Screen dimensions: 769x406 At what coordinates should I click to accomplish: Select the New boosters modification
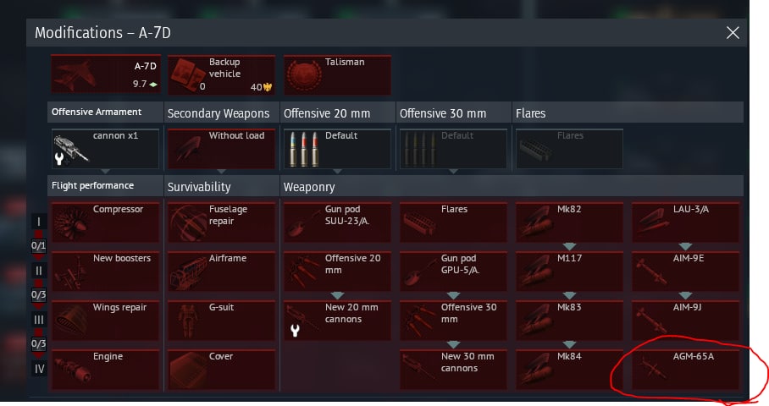point(106,272)
